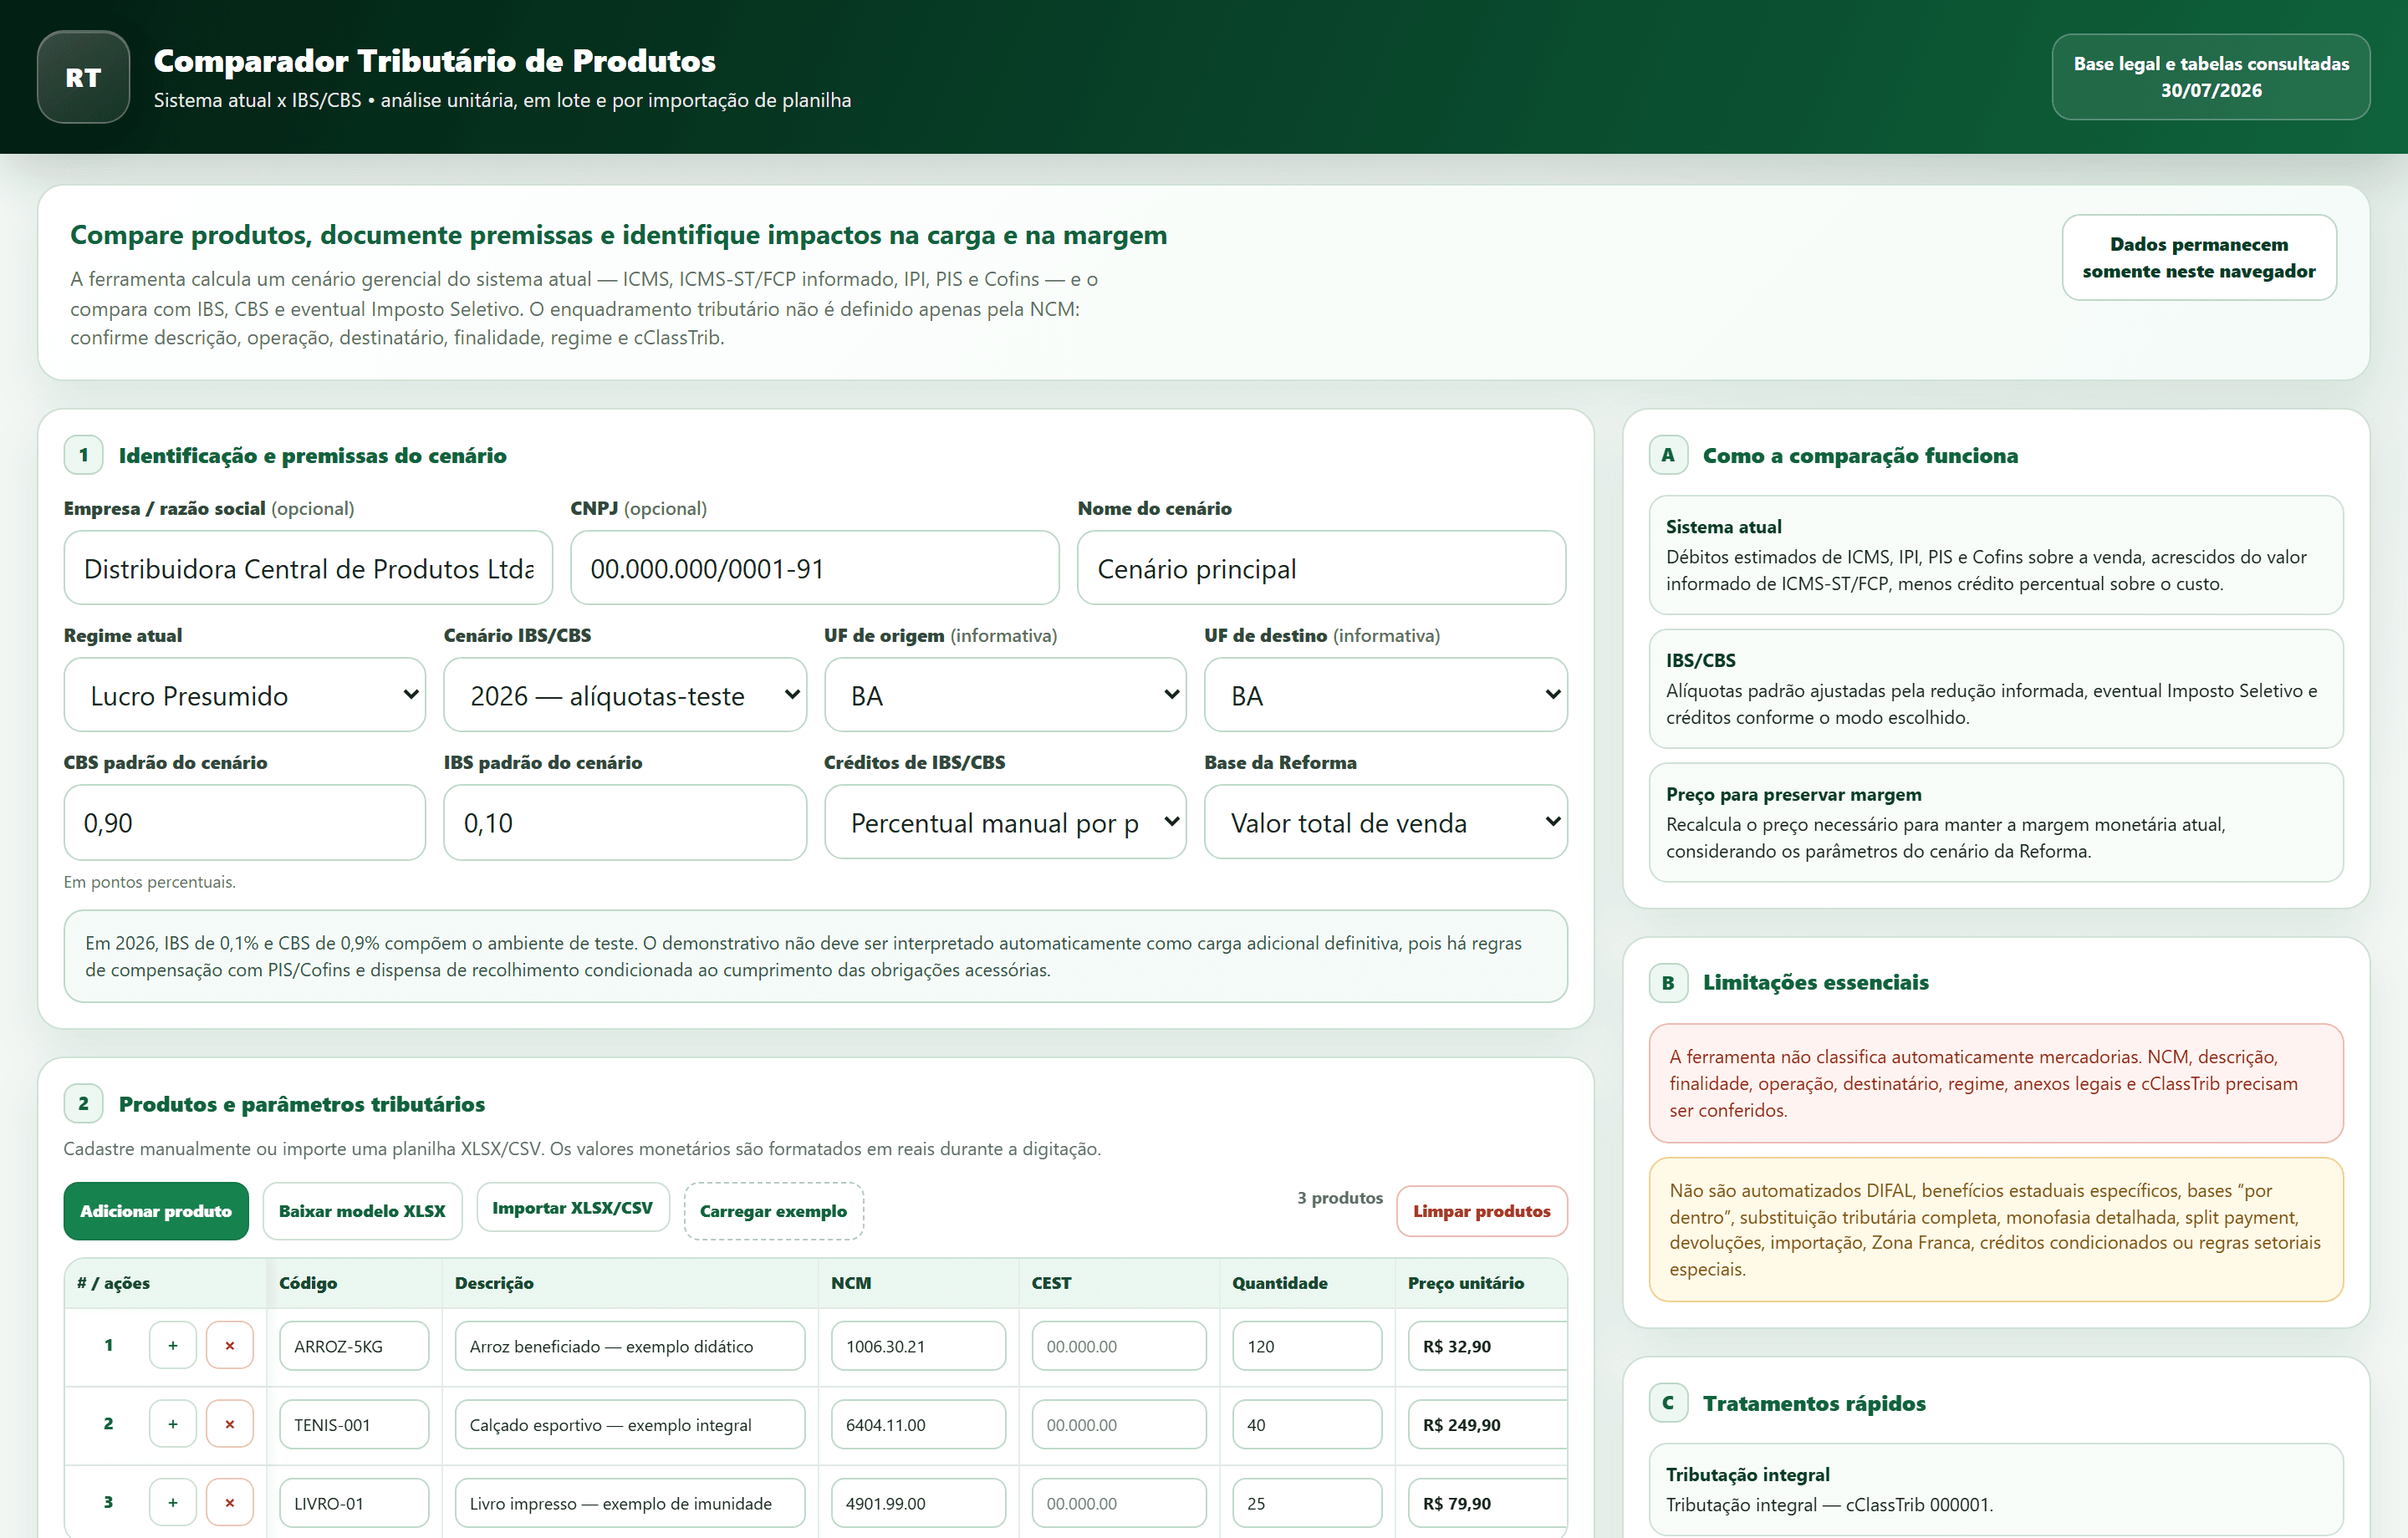The height and width of the screenshot is (1538, 2408).
Task: Open the Cenário IBS/CBS dropdown
Action: 625,695
